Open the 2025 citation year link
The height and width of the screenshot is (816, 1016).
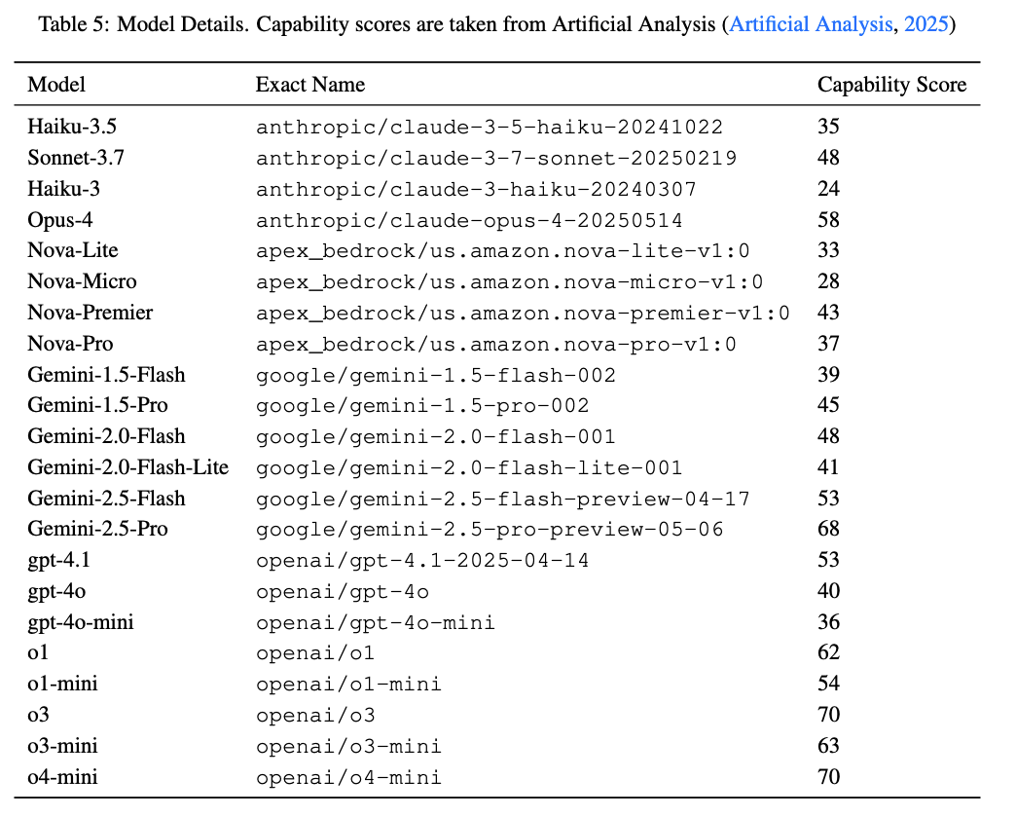926,24
